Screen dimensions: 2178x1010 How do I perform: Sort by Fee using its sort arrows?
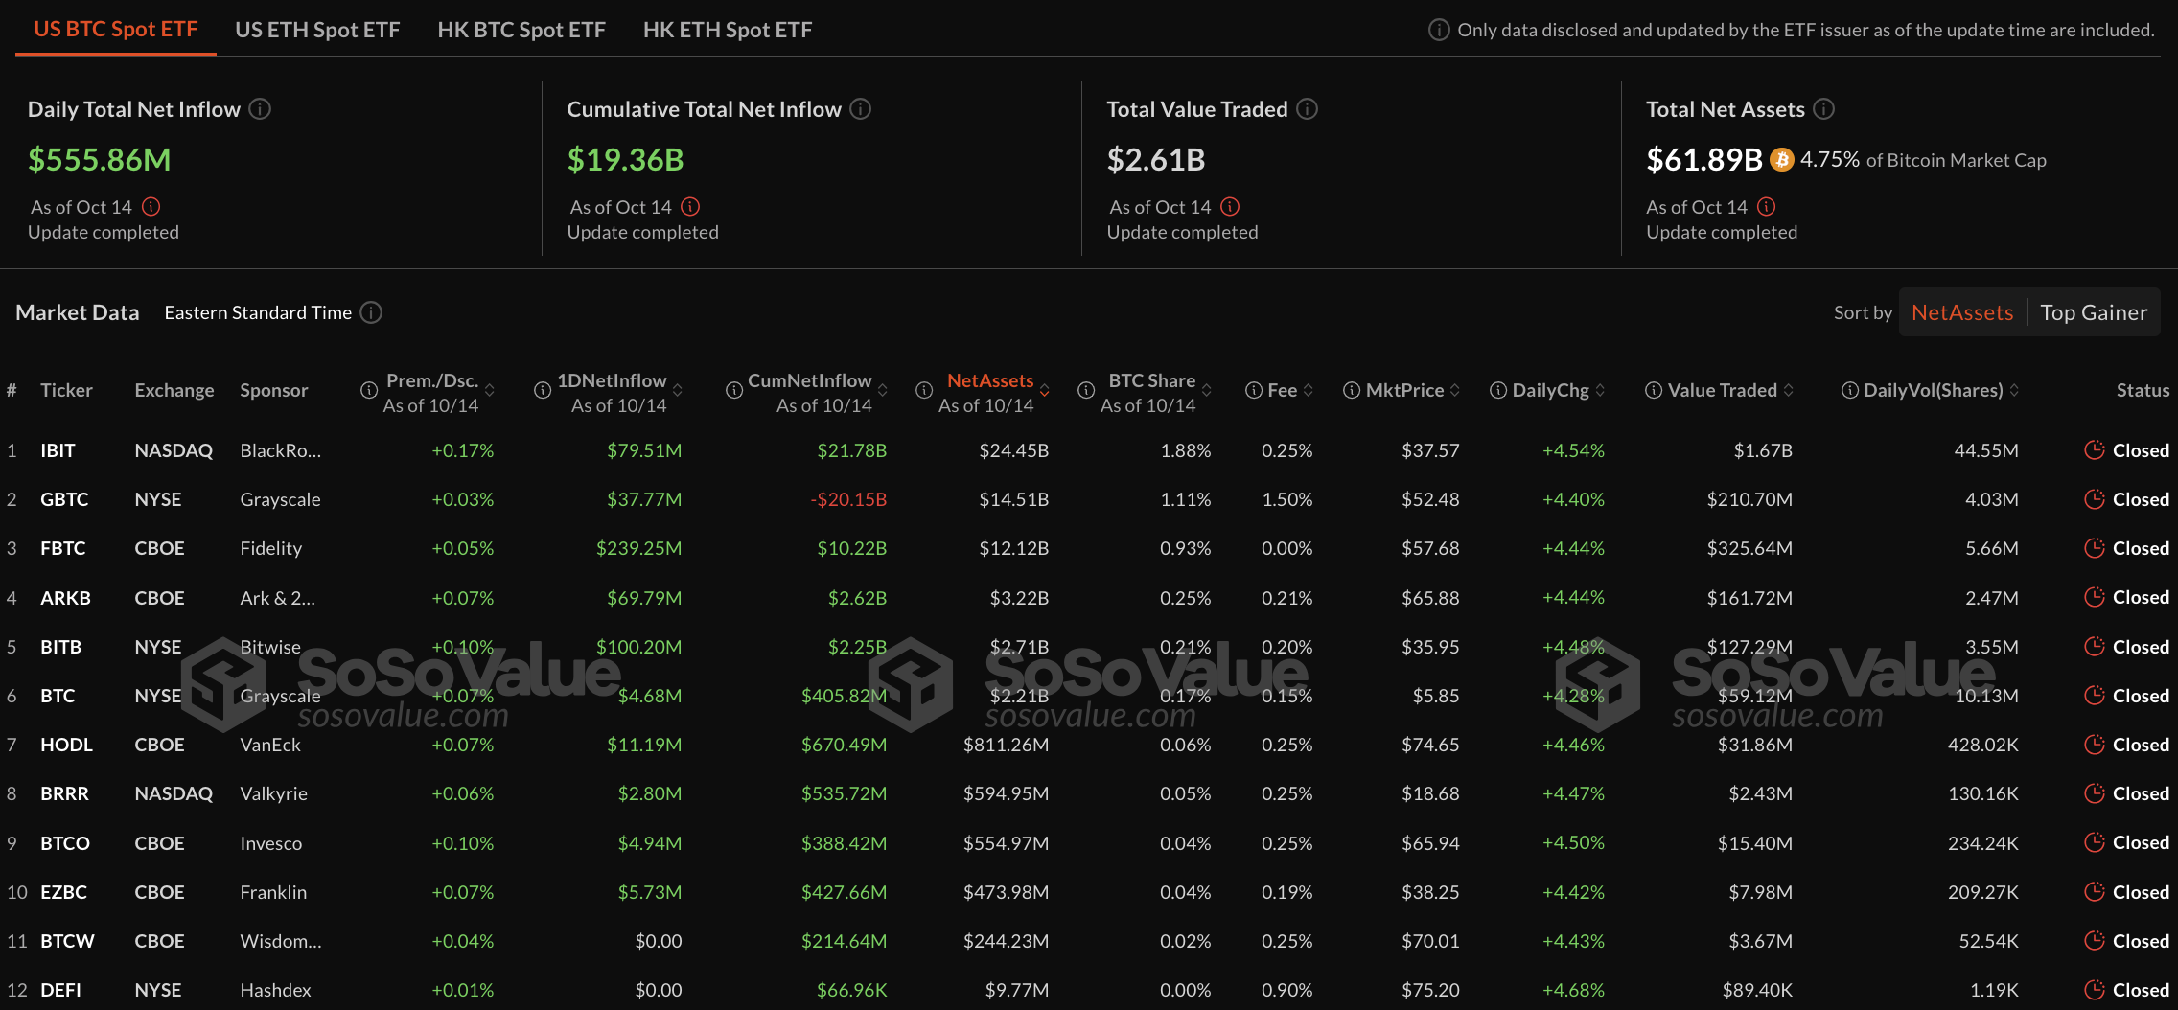point(1309,390)
